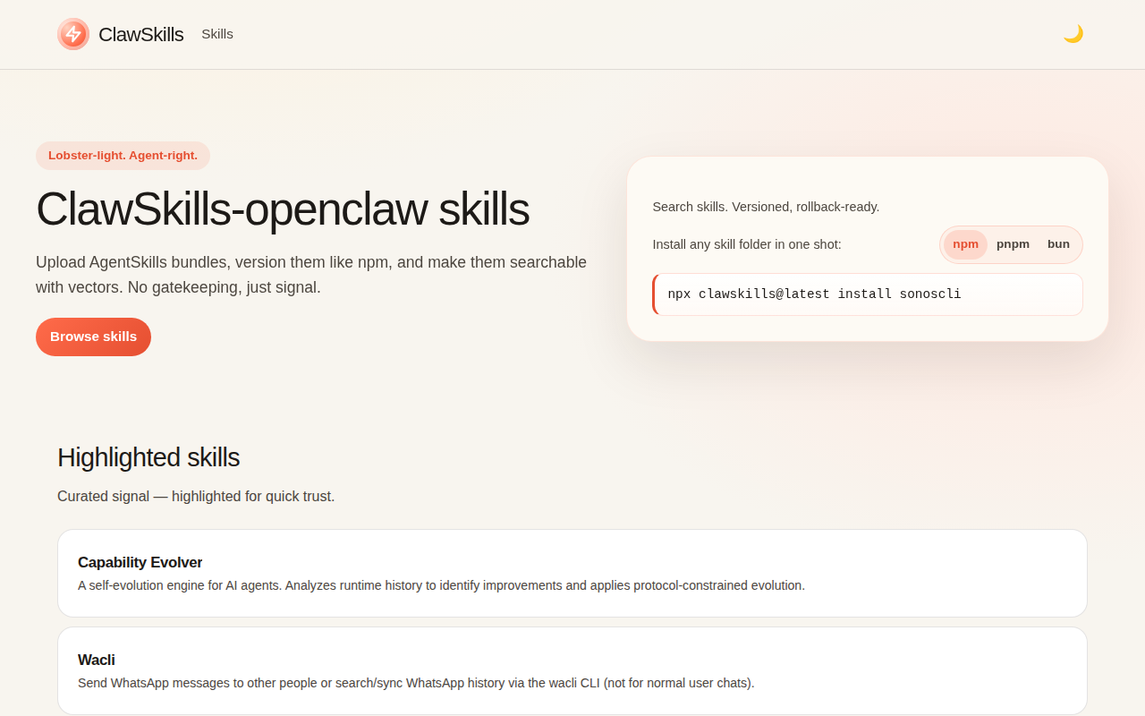Click the Wacli WhatsApp description text
This screenshot has height=716, width=1145.
(x=416, y=683)
